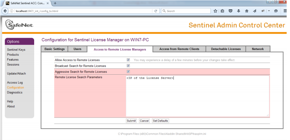Reload the page with the refresh icon

tap(156, 11)
